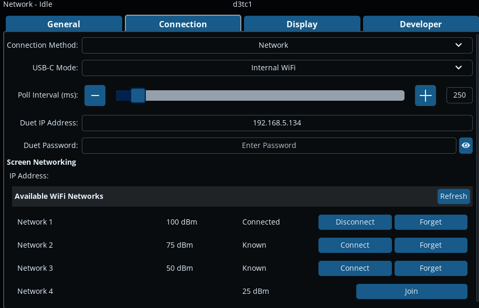Focus the Duet Password input field
This screenshot has height=308, width=479.
[269, 145]
